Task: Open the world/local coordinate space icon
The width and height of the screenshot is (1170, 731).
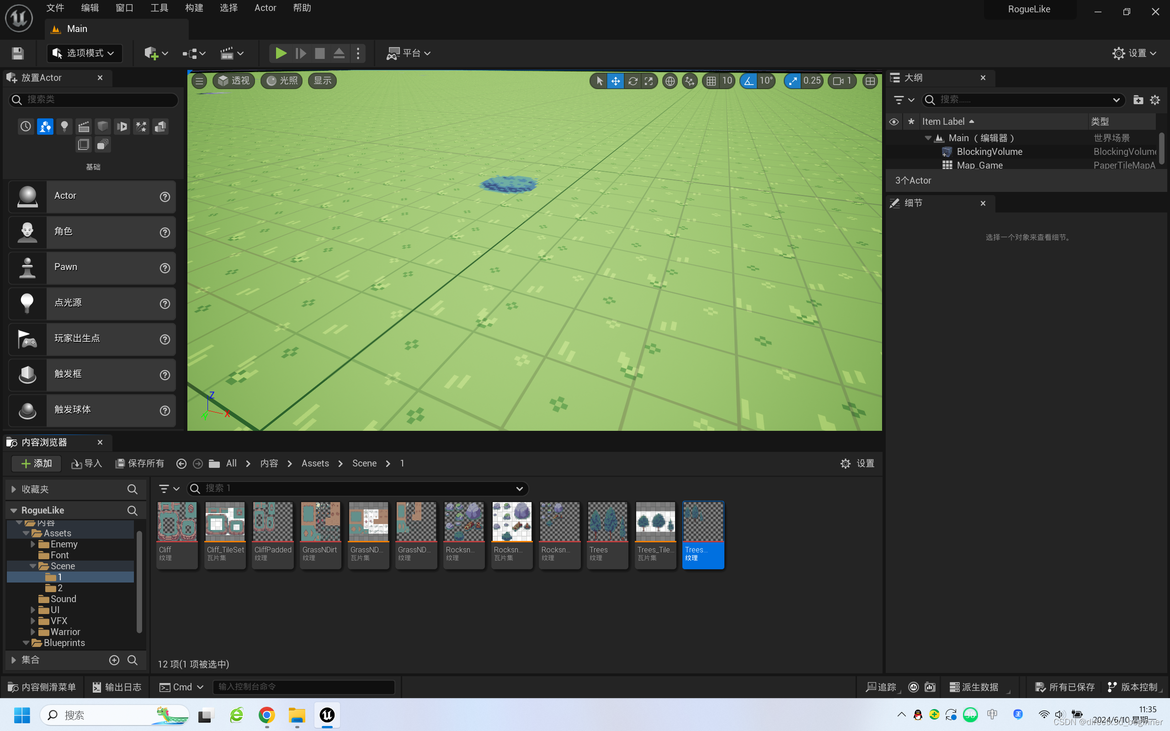Action: [670, 81]
